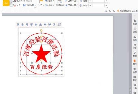Decrease the 高度 height value
138x94 pixels.
tap(90, 1)
